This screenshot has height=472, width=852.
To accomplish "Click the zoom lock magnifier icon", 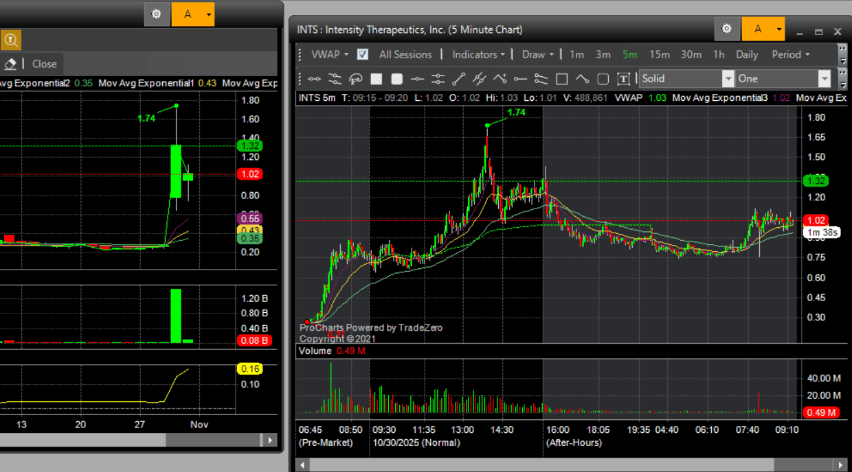I will click(11, 40).
